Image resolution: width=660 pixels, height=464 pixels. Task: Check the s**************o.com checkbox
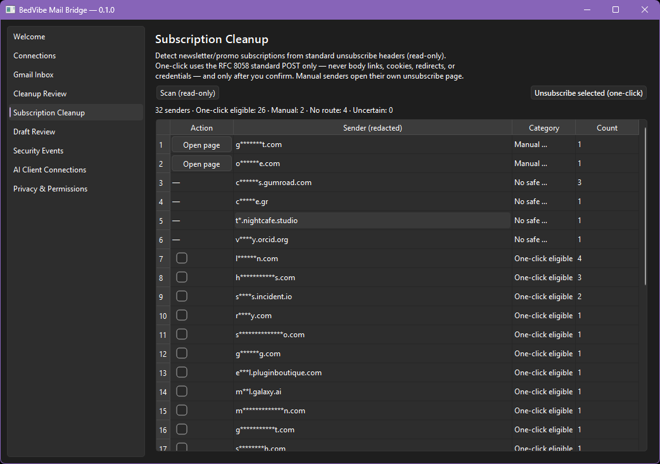tap(181, 334)
